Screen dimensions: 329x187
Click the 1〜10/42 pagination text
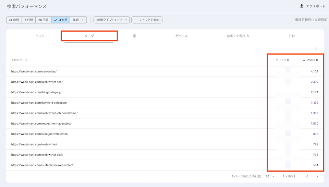coord(289,176)
